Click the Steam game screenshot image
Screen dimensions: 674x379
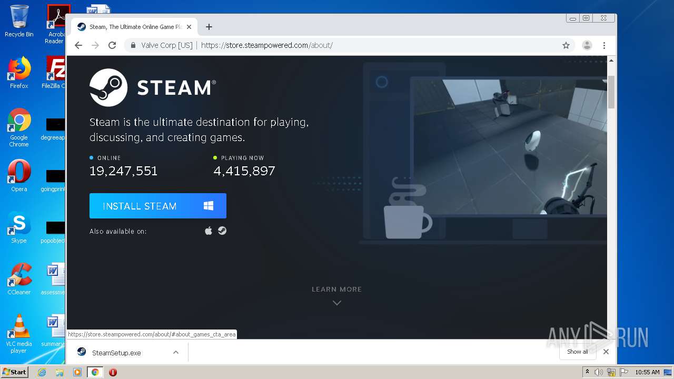[x=509, y=146]
